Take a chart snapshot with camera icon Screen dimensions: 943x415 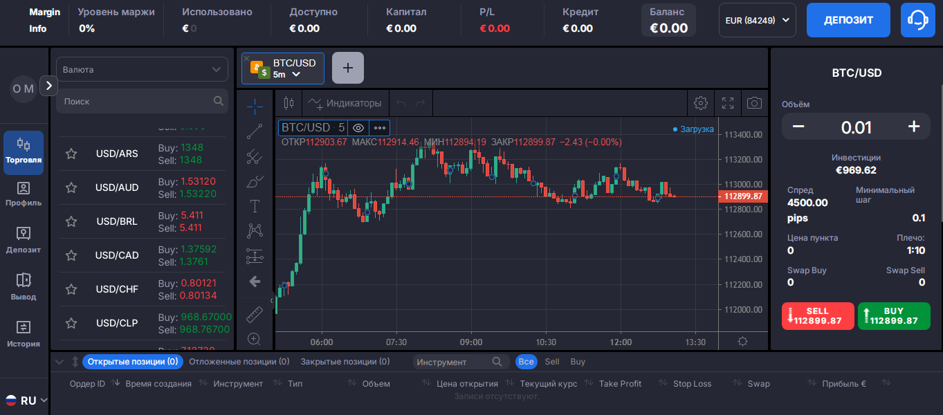[754, 103]
